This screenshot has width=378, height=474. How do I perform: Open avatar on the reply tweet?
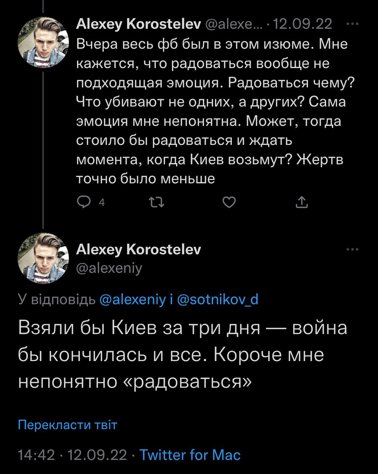click(44, 258)
